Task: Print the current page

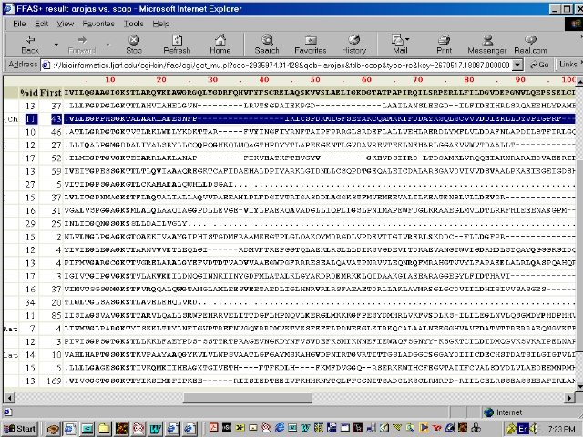Action: (444, 44)
